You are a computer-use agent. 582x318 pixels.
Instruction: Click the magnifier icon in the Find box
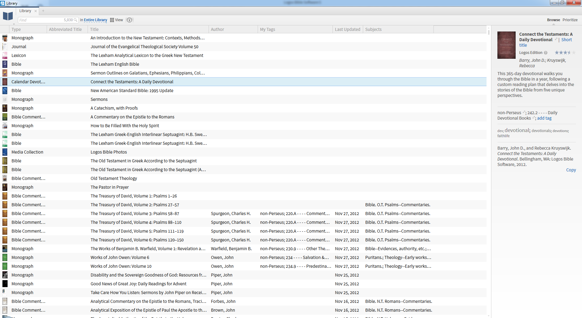[x=75, y=20]
